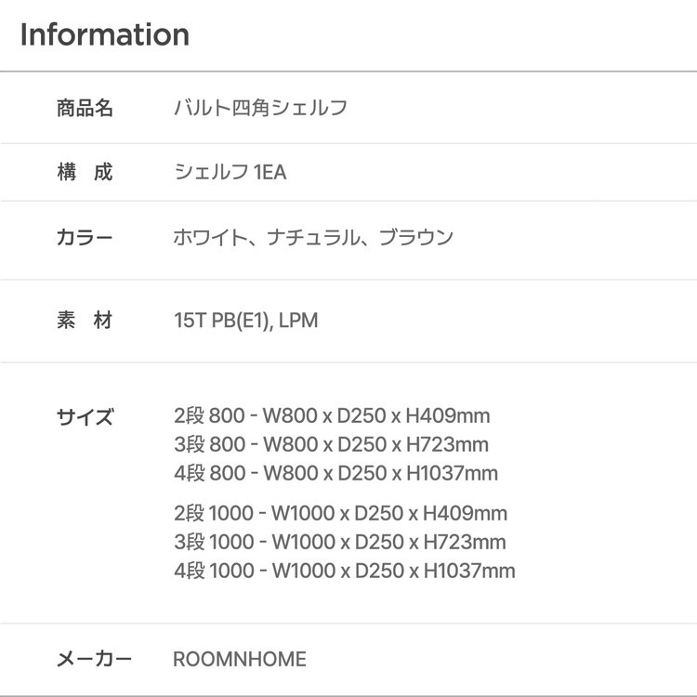Click the 3段 800 size line

click(x=330, y=444)
